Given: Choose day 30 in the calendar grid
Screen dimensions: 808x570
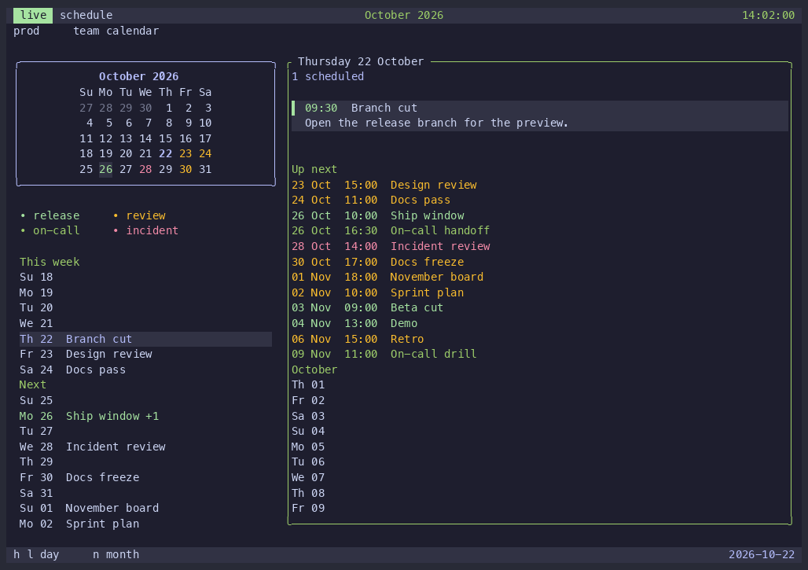Looking at the screenshot, I should pos(185,169).
